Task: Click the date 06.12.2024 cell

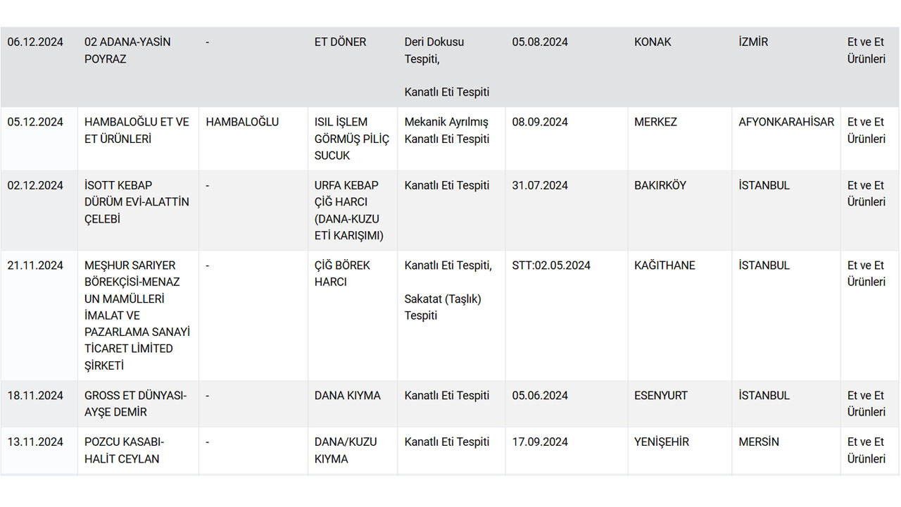Action: (35, 42)
